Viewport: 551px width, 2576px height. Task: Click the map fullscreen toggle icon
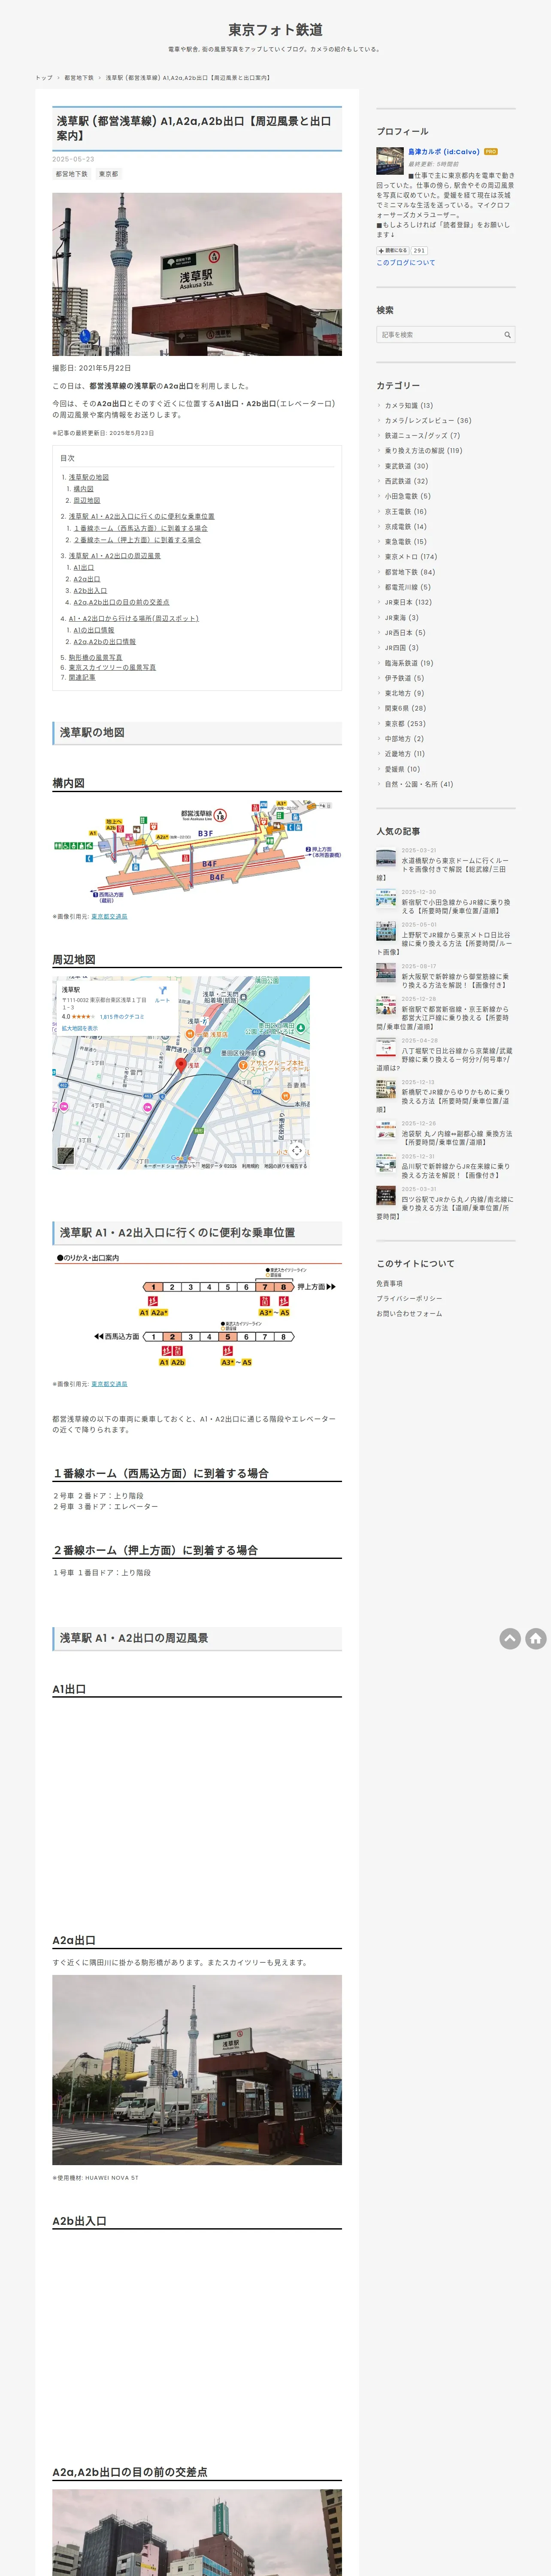[296, 1151]
